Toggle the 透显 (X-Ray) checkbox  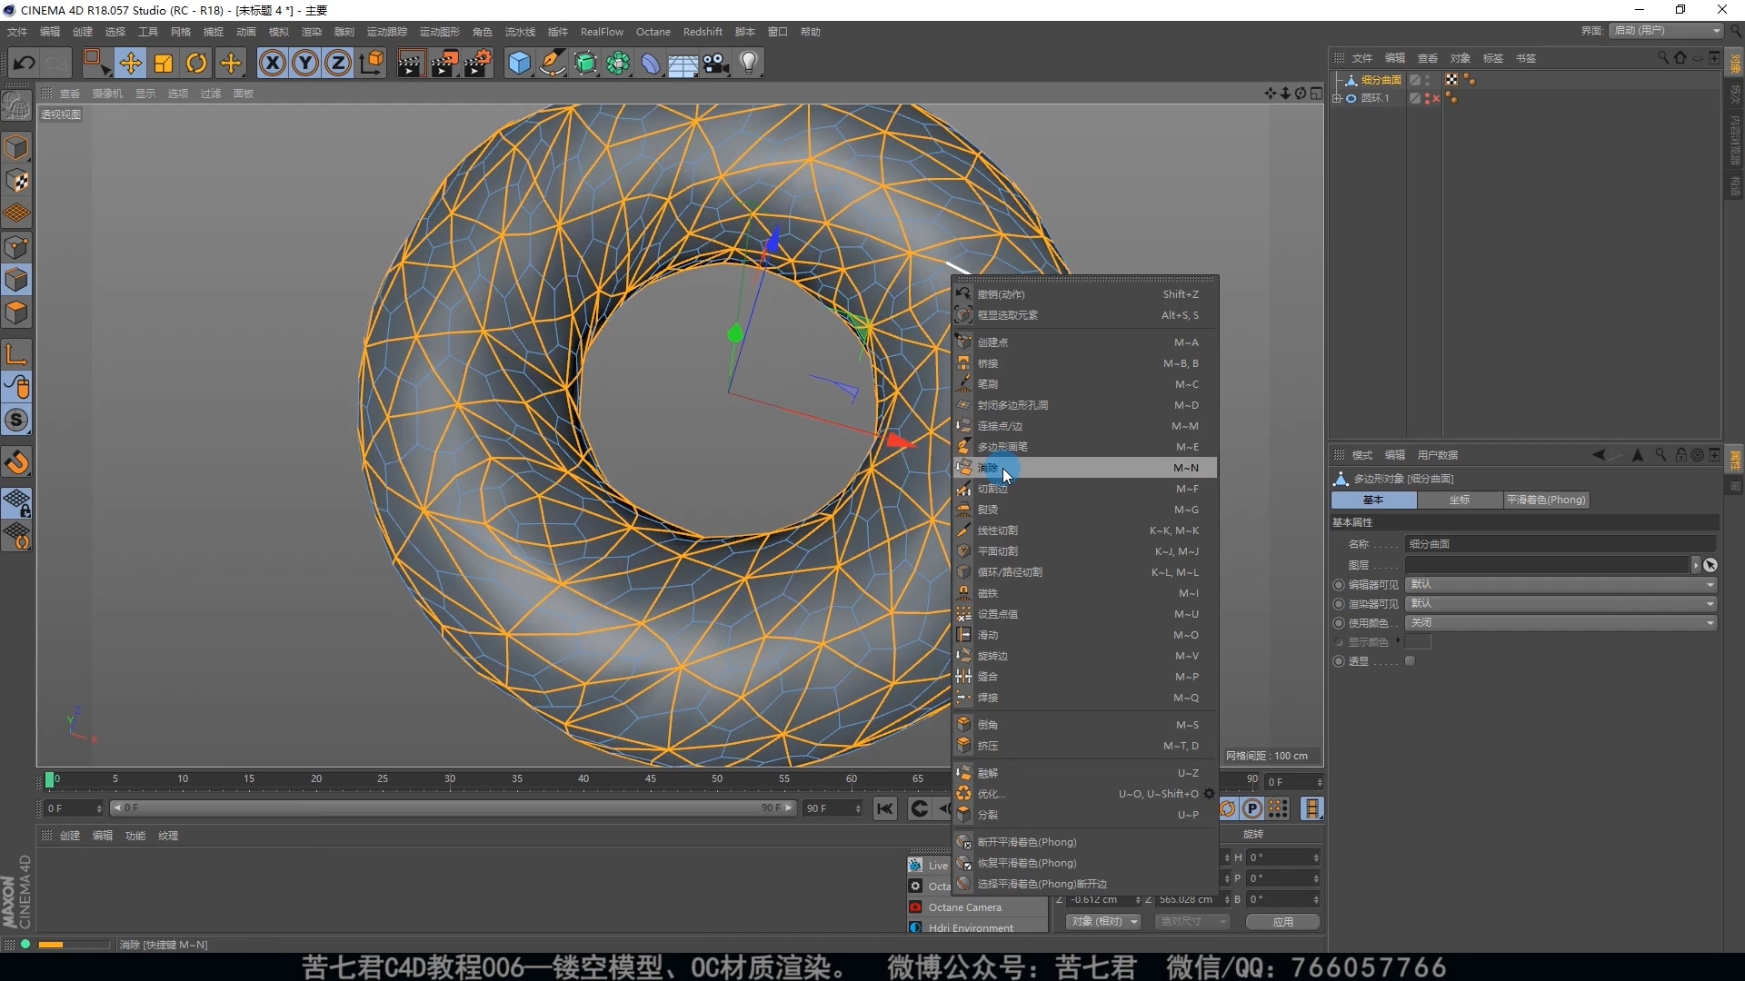1410,661
